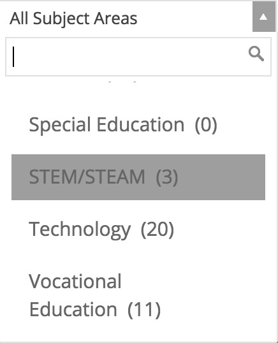
Task: Click the word Education under Vocational
Action: (x=73, y=309)
